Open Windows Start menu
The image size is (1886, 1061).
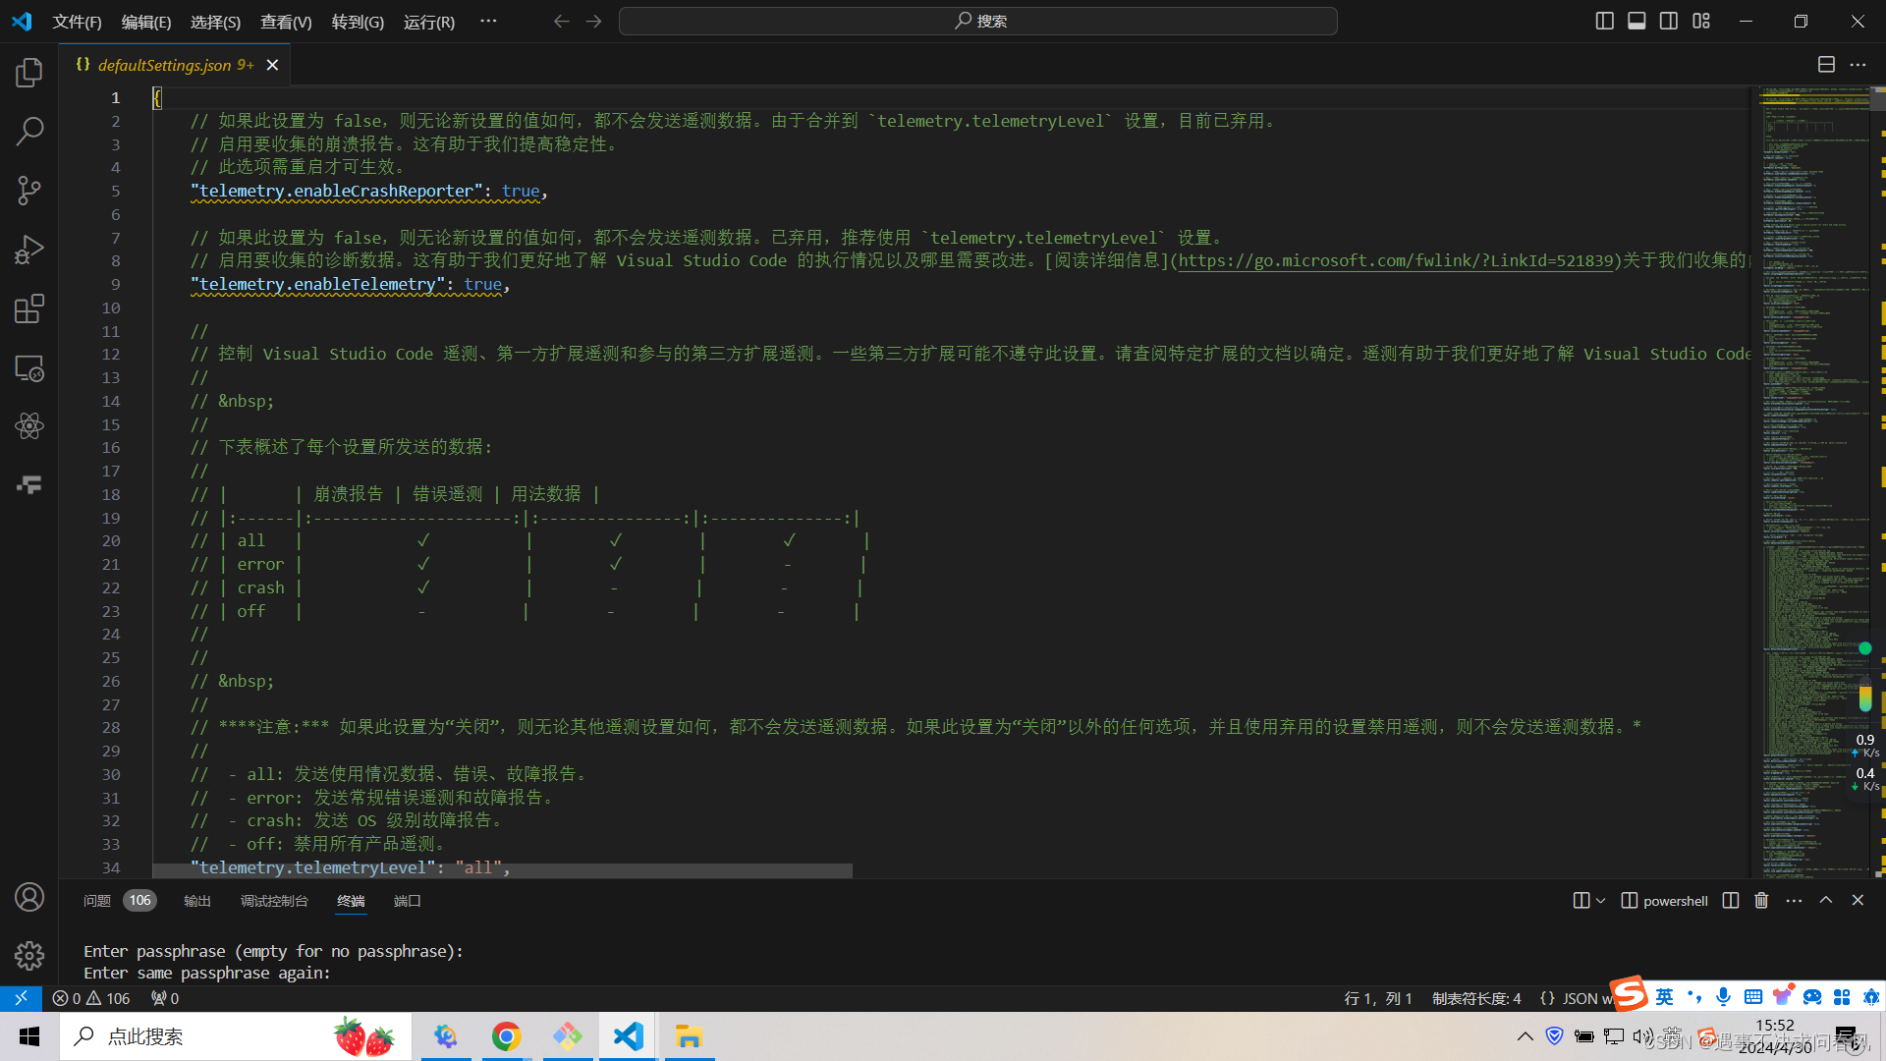[x=29, y=1036]
